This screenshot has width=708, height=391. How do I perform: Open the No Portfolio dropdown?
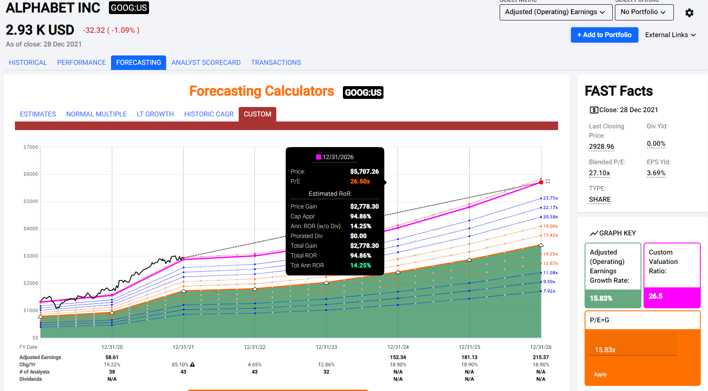tap(644, 12)
